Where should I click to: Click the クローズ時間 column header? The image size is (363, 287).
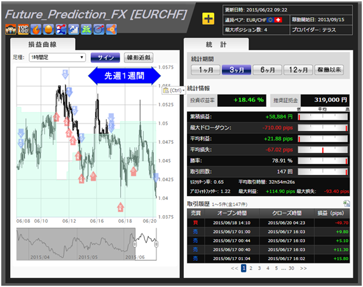[287, 213]
